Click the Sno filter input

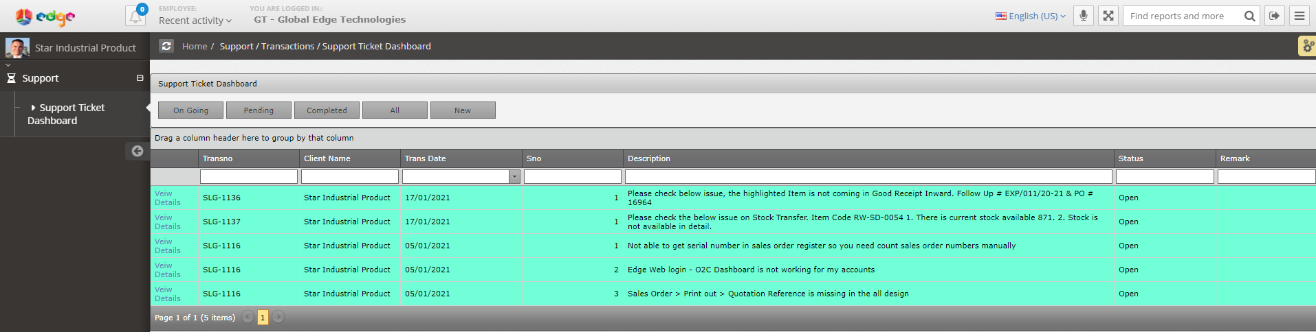(573, 177)
